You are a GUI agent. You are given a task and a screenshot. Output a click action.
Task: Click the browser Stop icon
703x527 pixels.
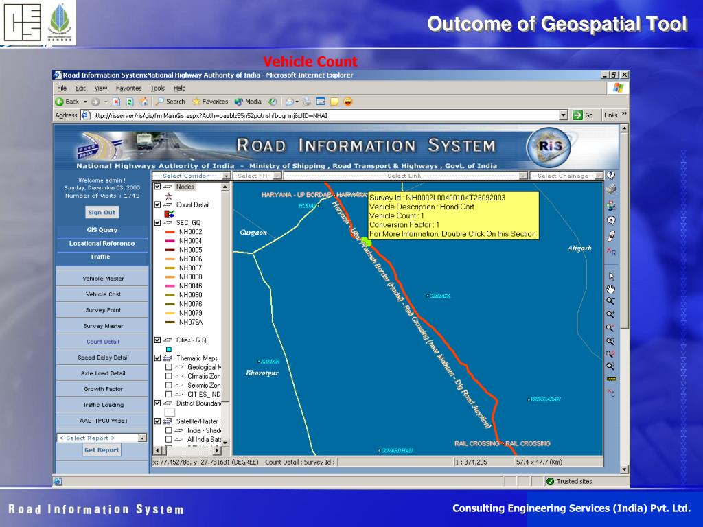coord(116,102)
